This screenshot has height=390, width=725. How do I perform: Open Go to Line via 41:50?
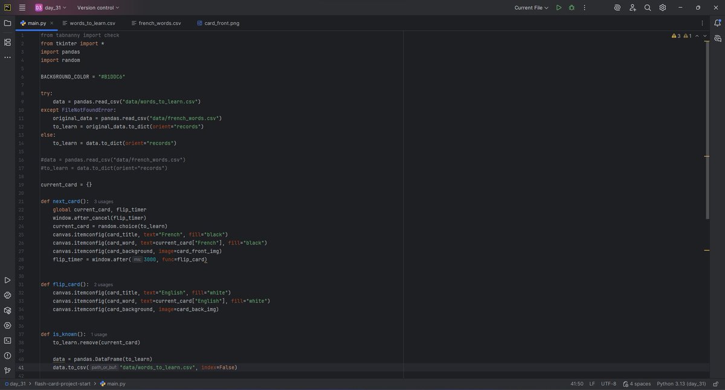pyautogui.click(x=577, y=383)
